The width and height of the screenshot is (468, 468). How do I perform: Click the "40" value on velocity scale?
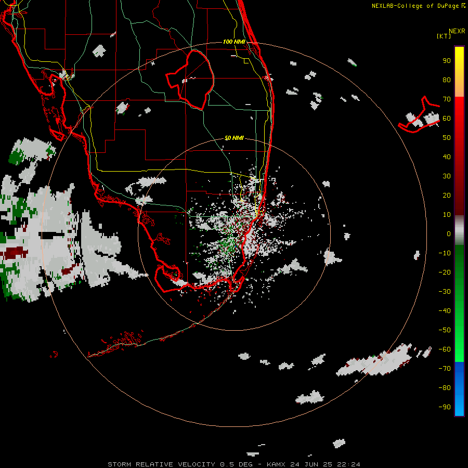coord(447,157)
